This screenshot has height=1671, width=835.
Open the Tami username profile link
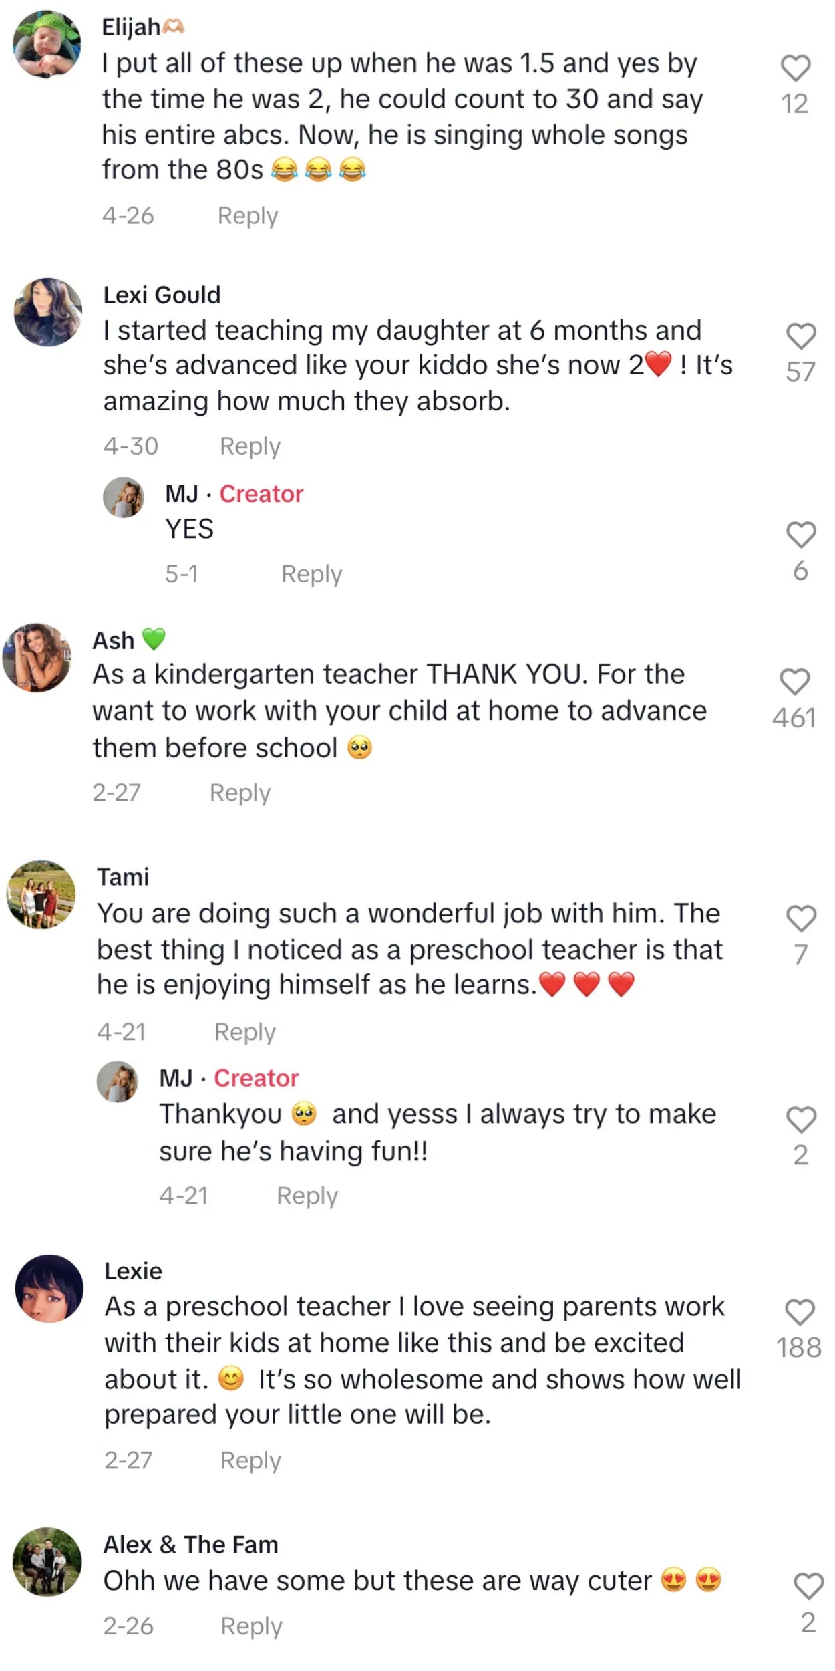click(x=123, y=876)
